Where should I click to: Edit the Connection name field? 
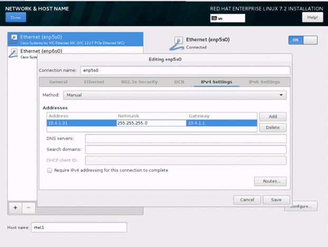[185, 70]
